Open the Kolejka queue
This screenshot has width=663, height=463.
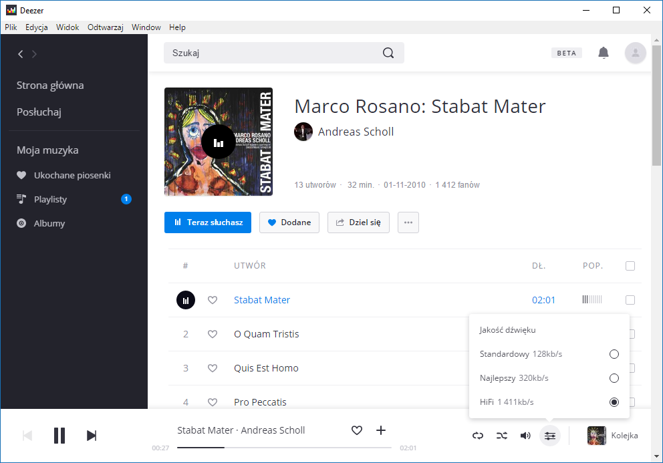pos(624,436)
